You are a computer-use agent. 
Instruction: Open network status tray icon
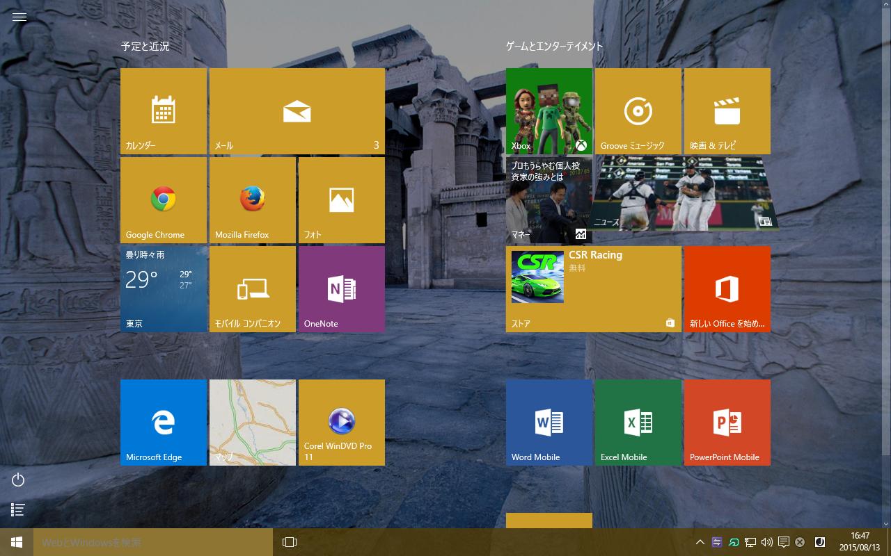pyautogui.click(x=750, y=542)
